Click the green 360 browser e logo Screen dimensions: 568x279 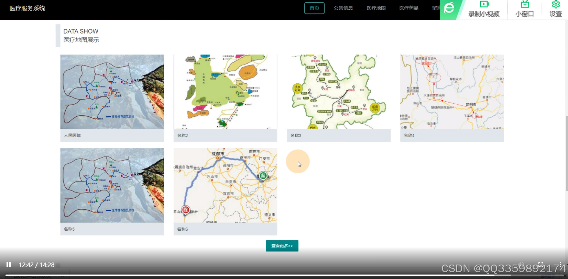[449, 8]
